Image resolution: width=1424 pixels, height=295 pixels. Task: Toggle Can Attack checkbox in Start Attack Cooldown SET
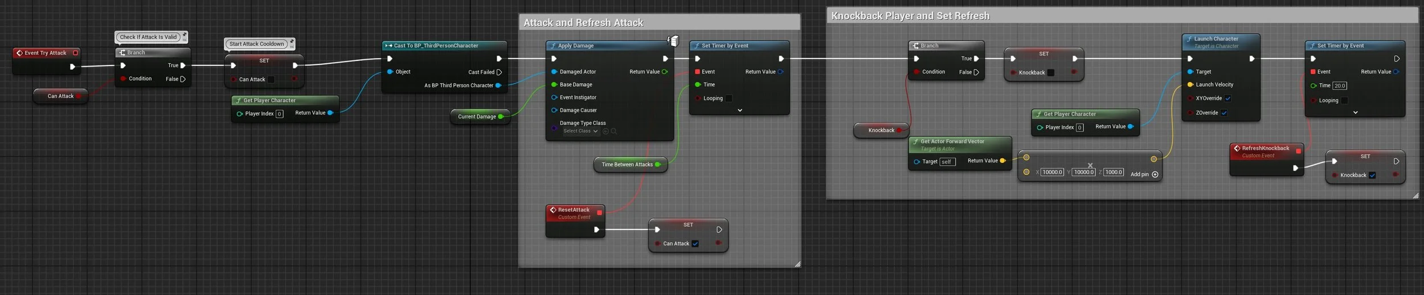(x=271, y=80)
